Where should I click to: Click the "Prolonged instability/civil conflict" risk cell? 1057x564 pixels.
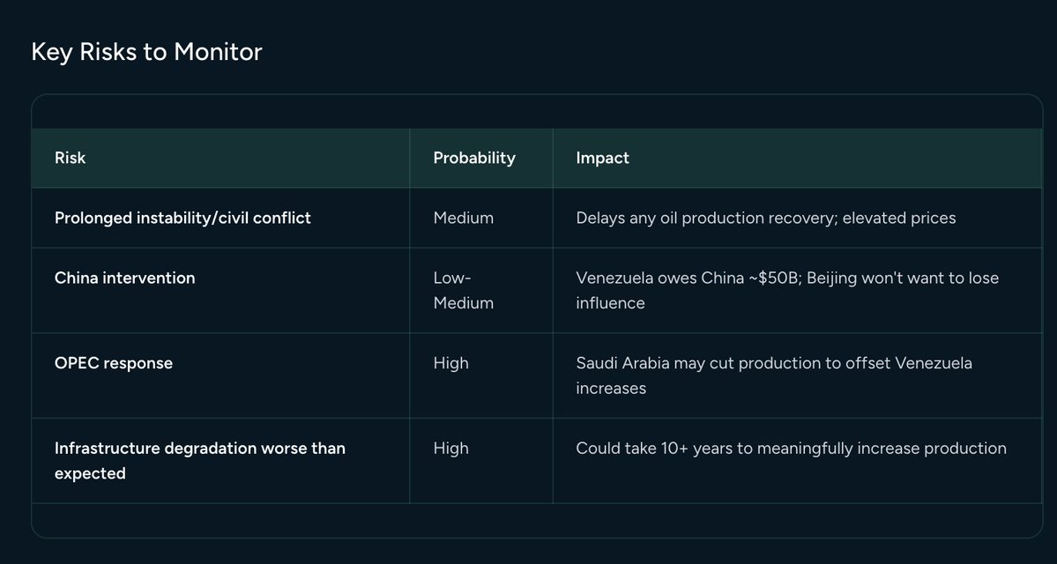pos(182,218)
